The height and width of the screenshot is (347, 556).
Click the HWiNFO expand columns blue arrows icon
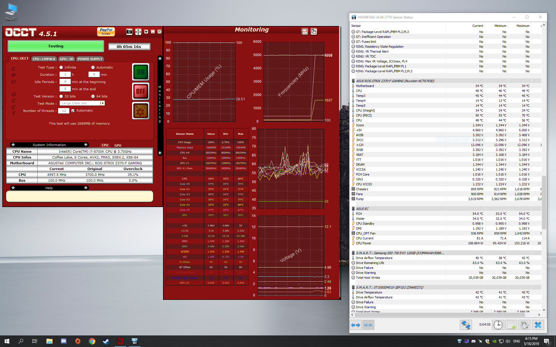pyautogui.click(x=356, y=325)
